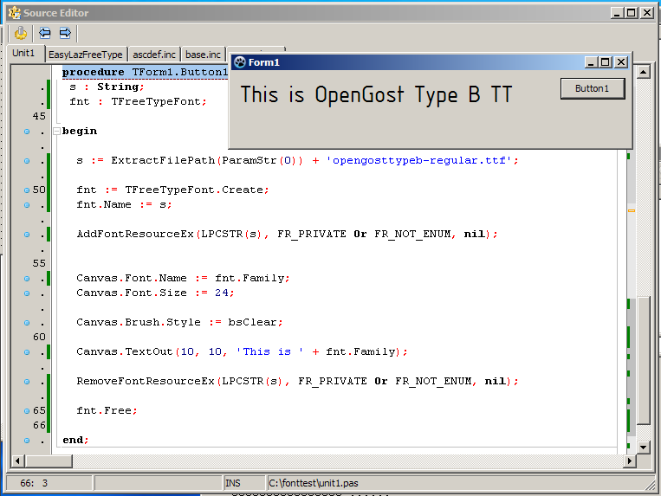This screenshot has height=496, width=661.
Task: Click the paw icon in Form1 title bar
Action: point(239,62)
